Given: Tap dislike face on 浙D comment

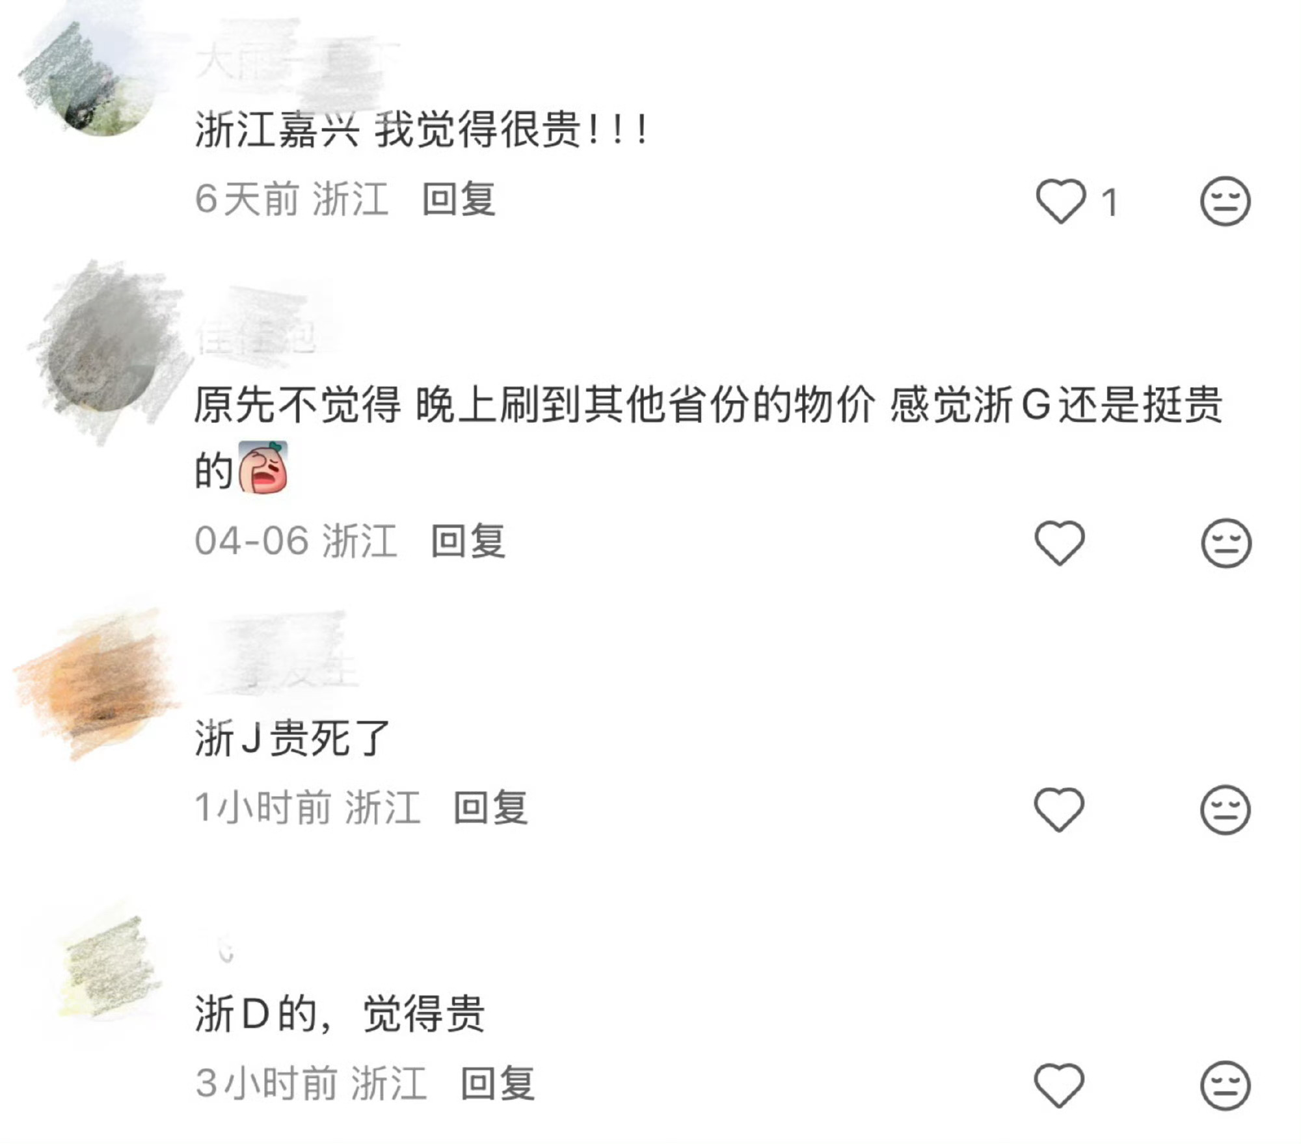Looking at the screenshot, I should pyautogui.click(x=1225, y=1085).
